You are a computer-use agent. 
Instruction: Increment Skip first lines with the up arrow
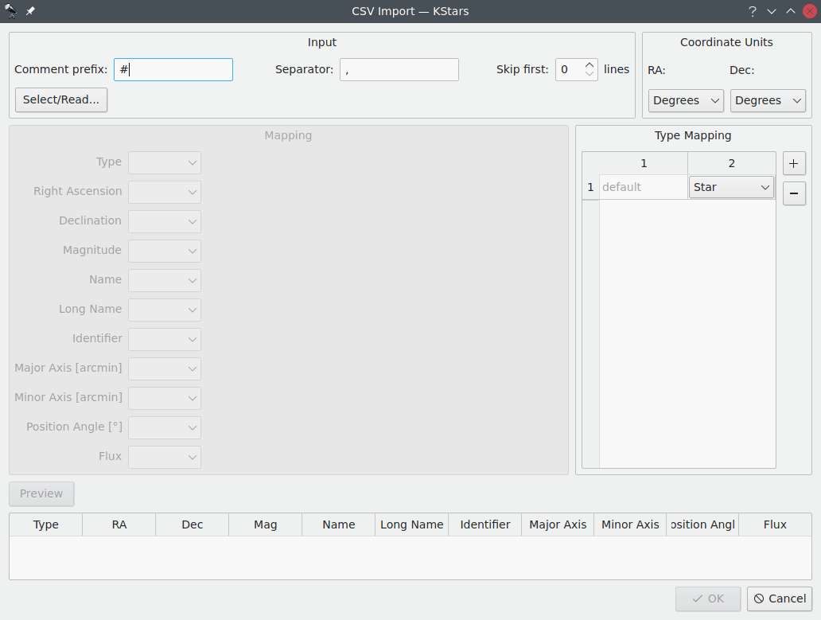tap(589, 64)
